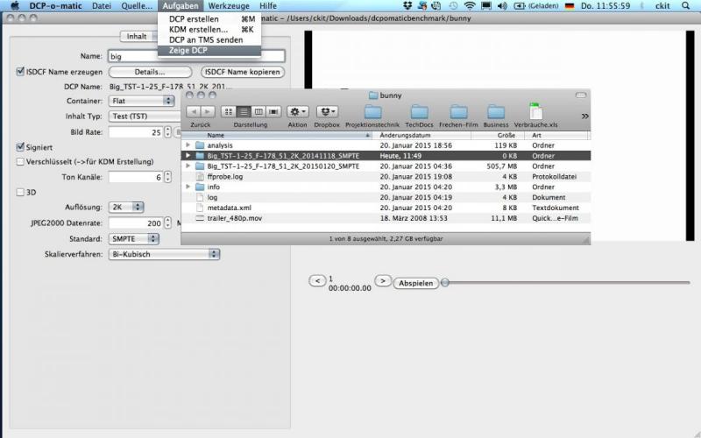
Task: Open the Business toolbar folder
Action: click(496, 111)
